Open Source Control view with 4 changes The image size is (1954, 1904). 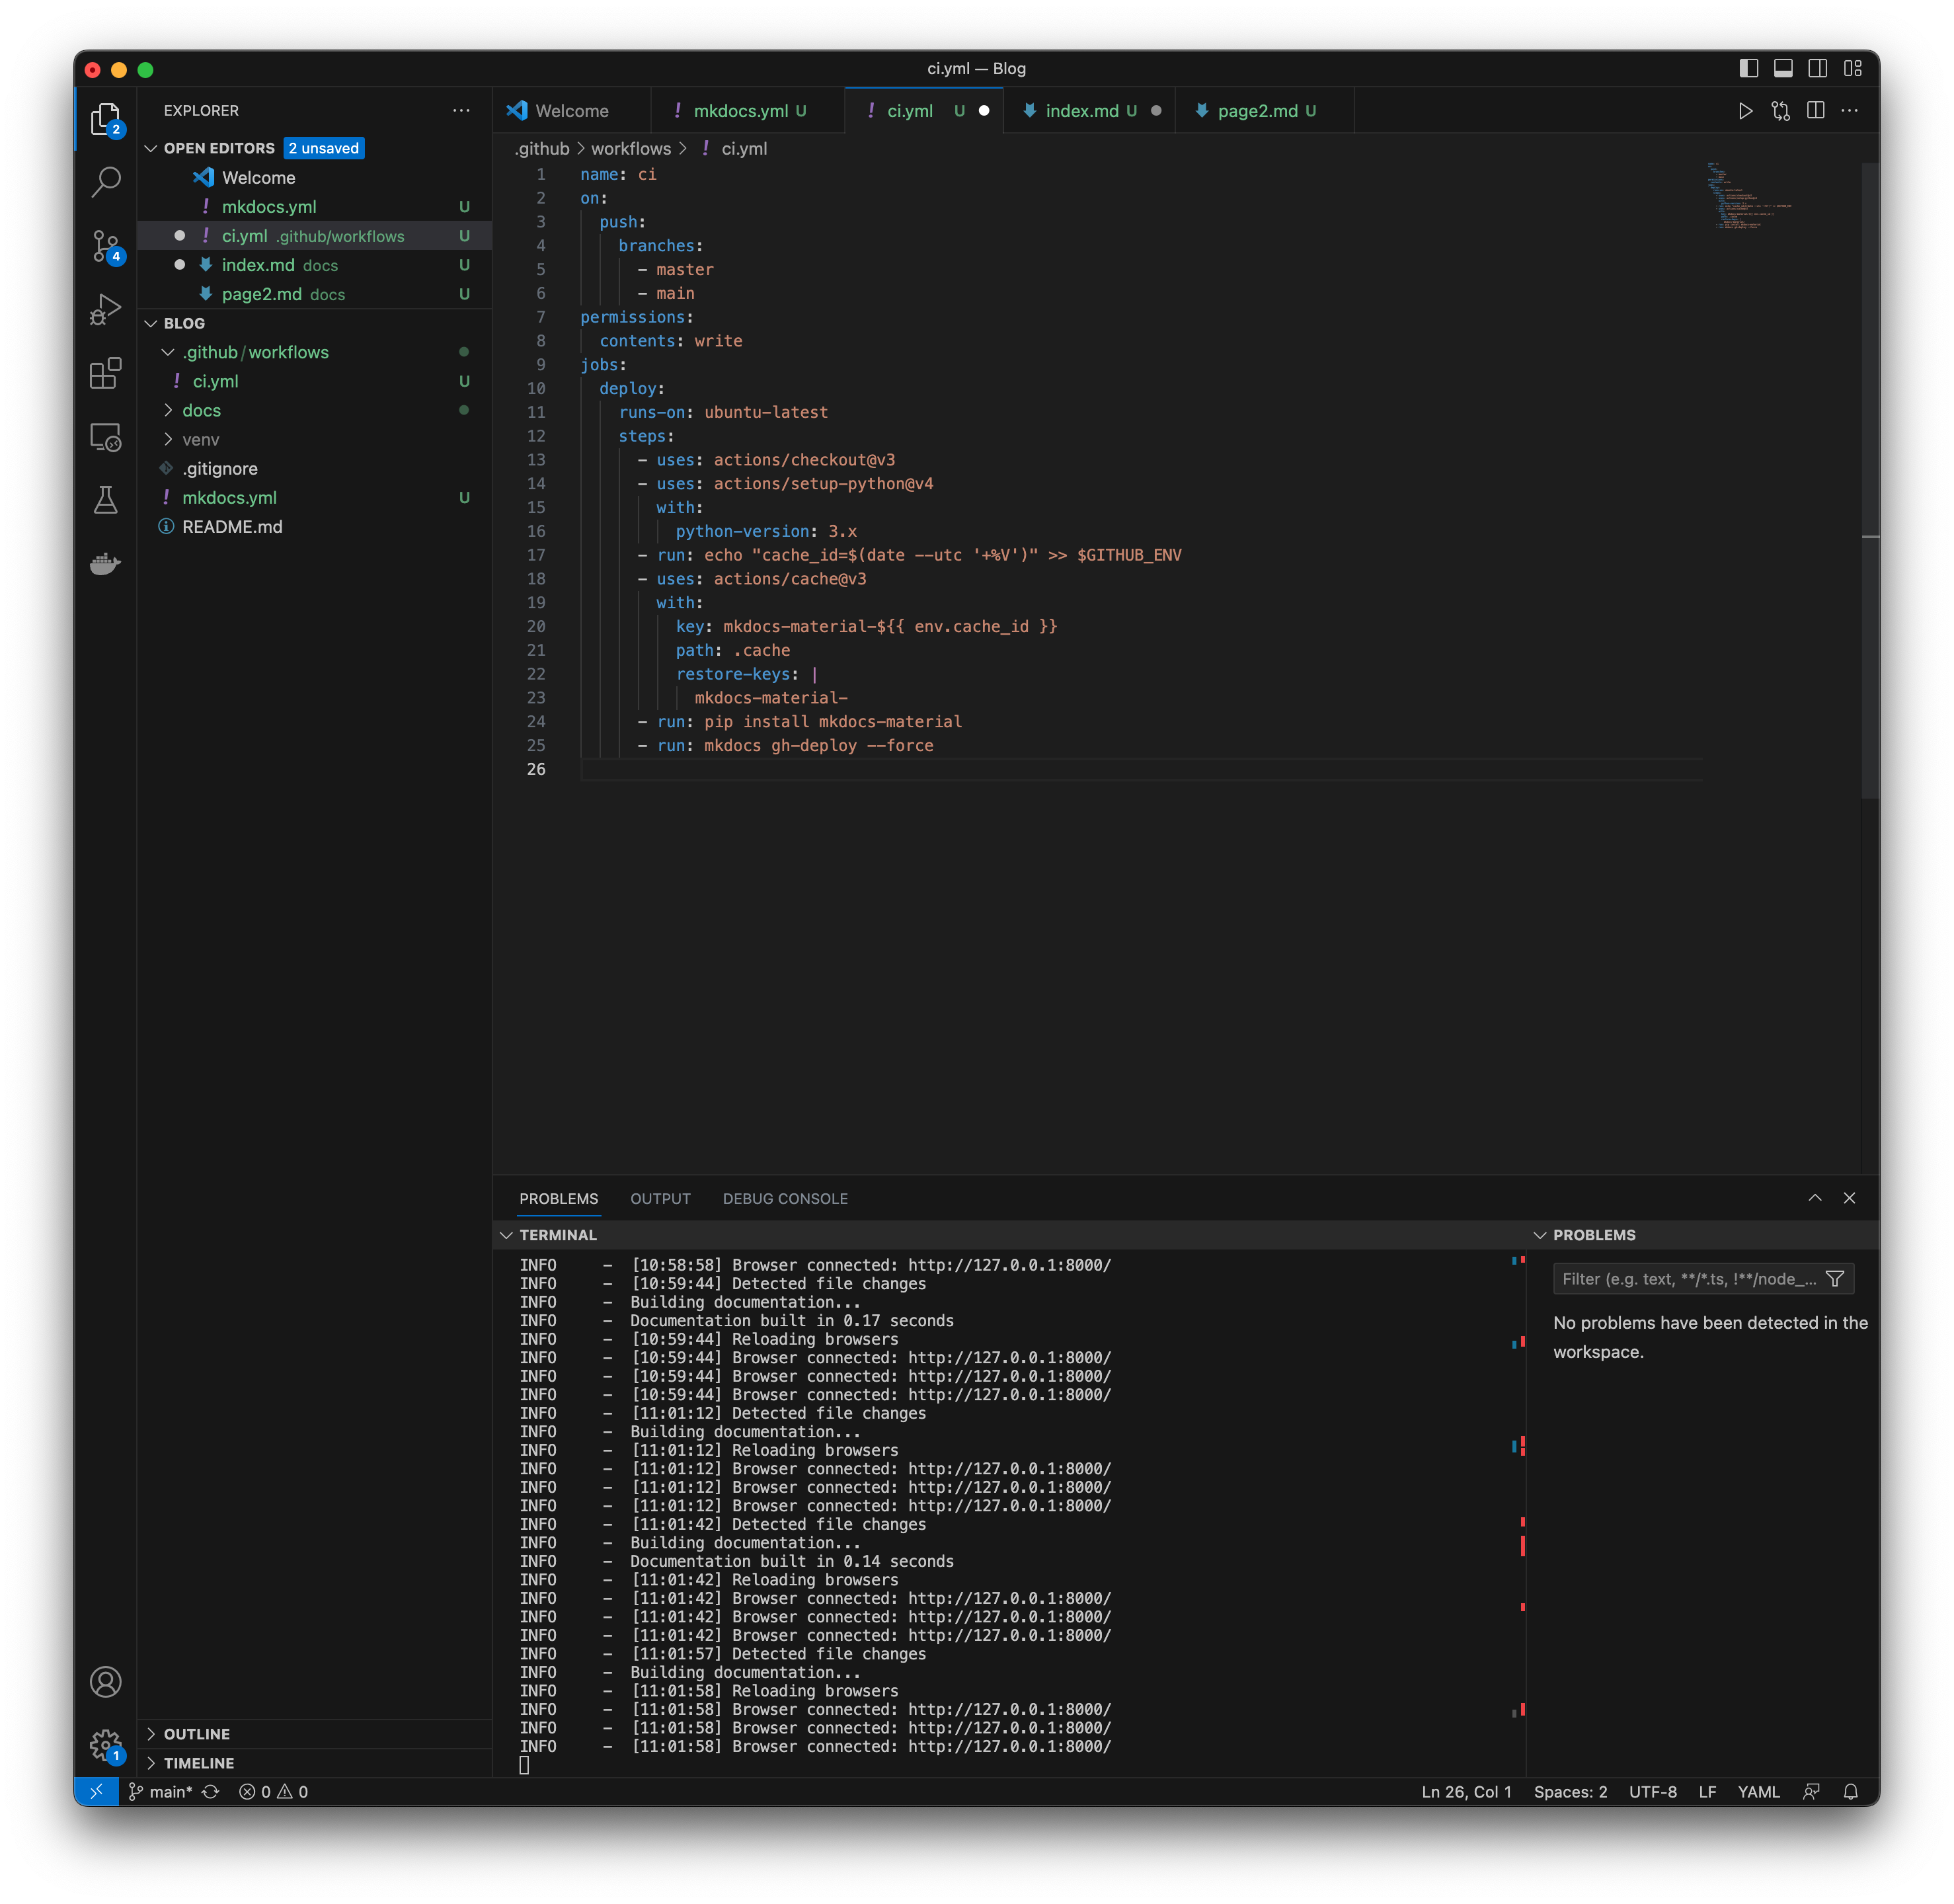(x=105, y=247)
